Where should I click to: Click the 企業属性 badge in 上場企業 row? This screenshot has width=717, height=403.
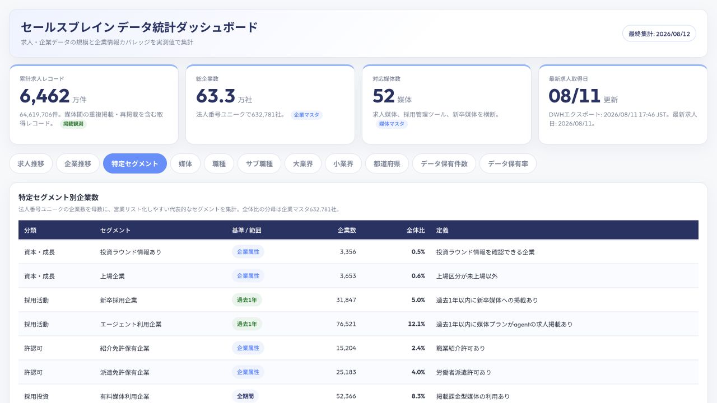click(x=248, y=276)
